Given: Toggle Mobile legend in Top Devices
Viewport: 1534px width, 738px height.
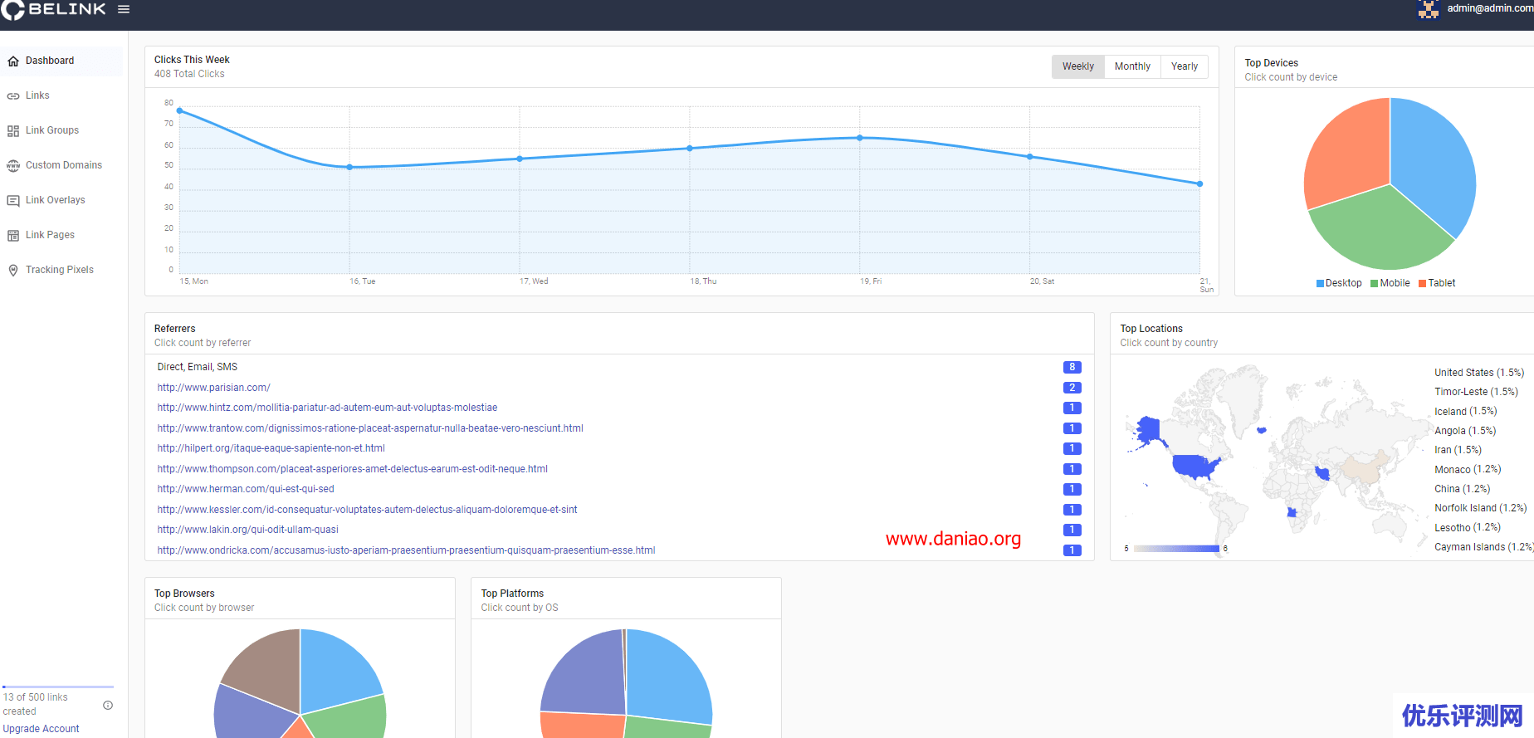Looking at the screenshot, I should point(1390,283).
